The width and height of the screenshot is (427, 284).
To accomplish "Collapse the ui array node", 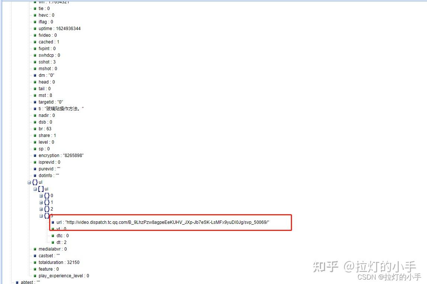I will (x=35, y=189).
